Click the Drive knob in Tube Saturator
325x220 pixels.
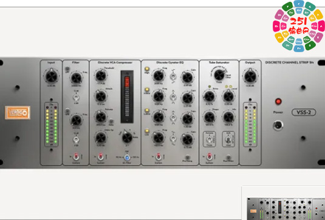click(210, 96)
